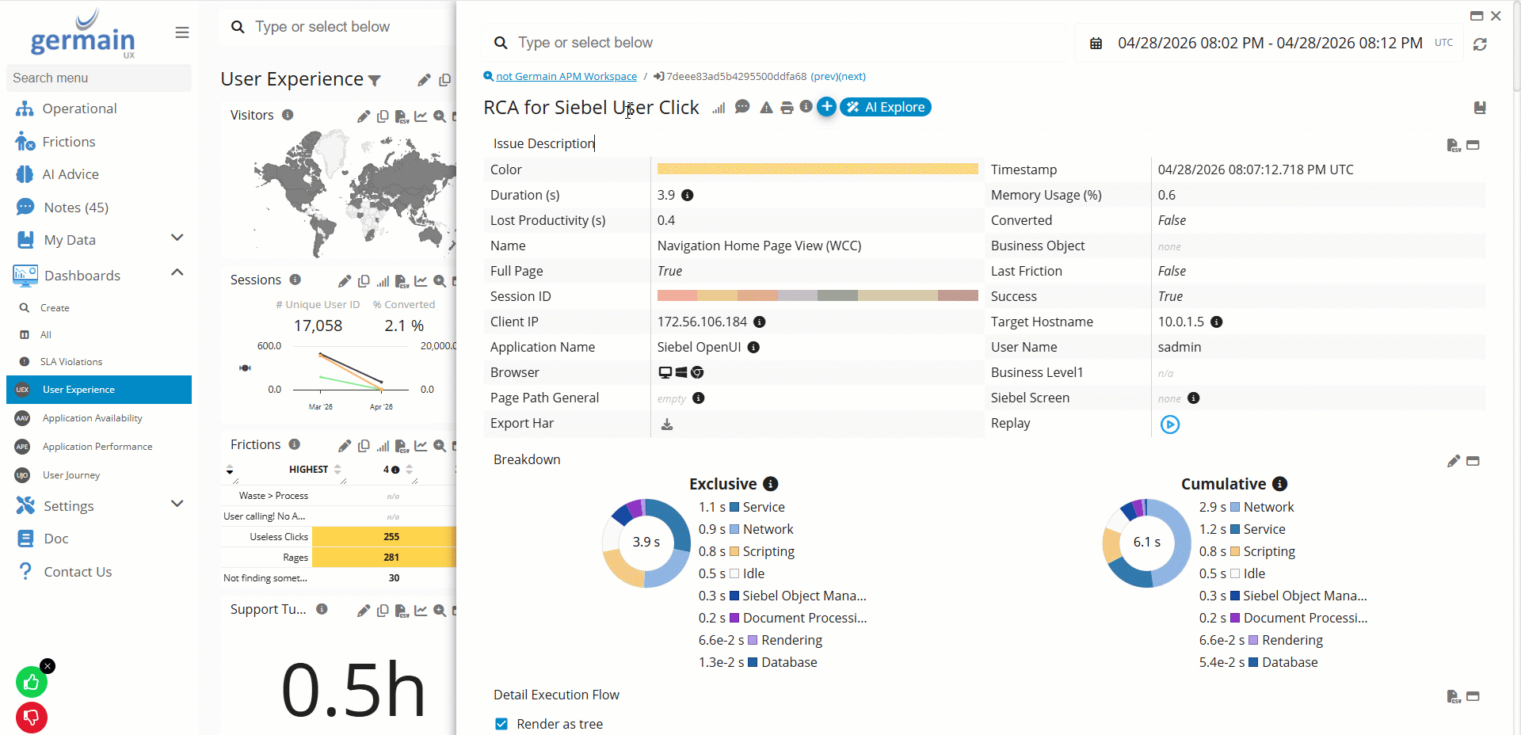Image resolution: width=1521 pixels, height=735 pixels.
Task: Edit the Sessions widget with pencil icon
Action: pos(345,281)
